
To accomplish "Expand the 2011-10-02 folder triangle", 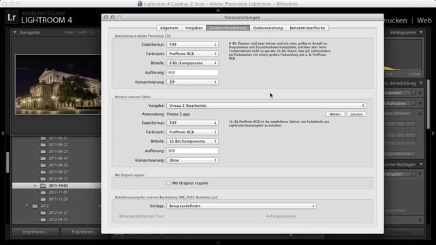I will [35, 186].
